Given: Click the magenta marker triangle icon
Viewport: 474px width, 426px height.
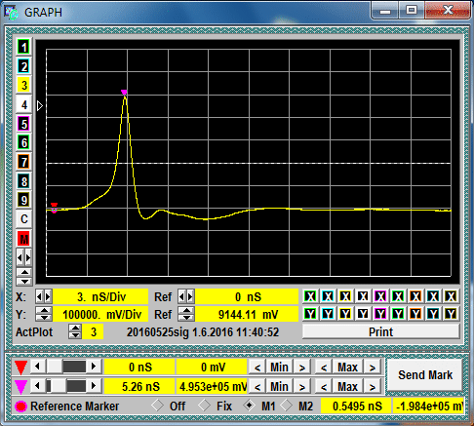Looking at the screenshot, I should coord(20,387).
